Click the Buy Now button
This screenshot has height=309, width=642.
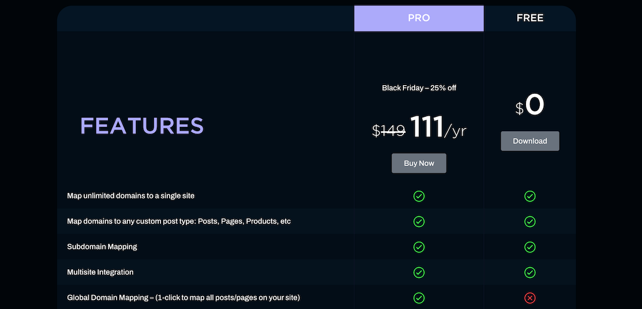click(x=419, y=163)
